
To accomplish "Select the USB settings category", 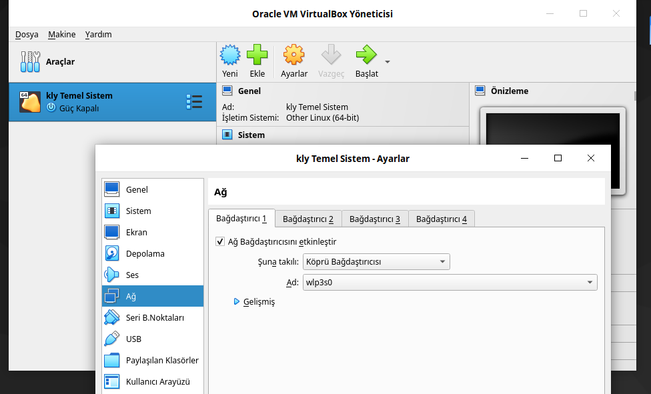I will click(133, 339).
